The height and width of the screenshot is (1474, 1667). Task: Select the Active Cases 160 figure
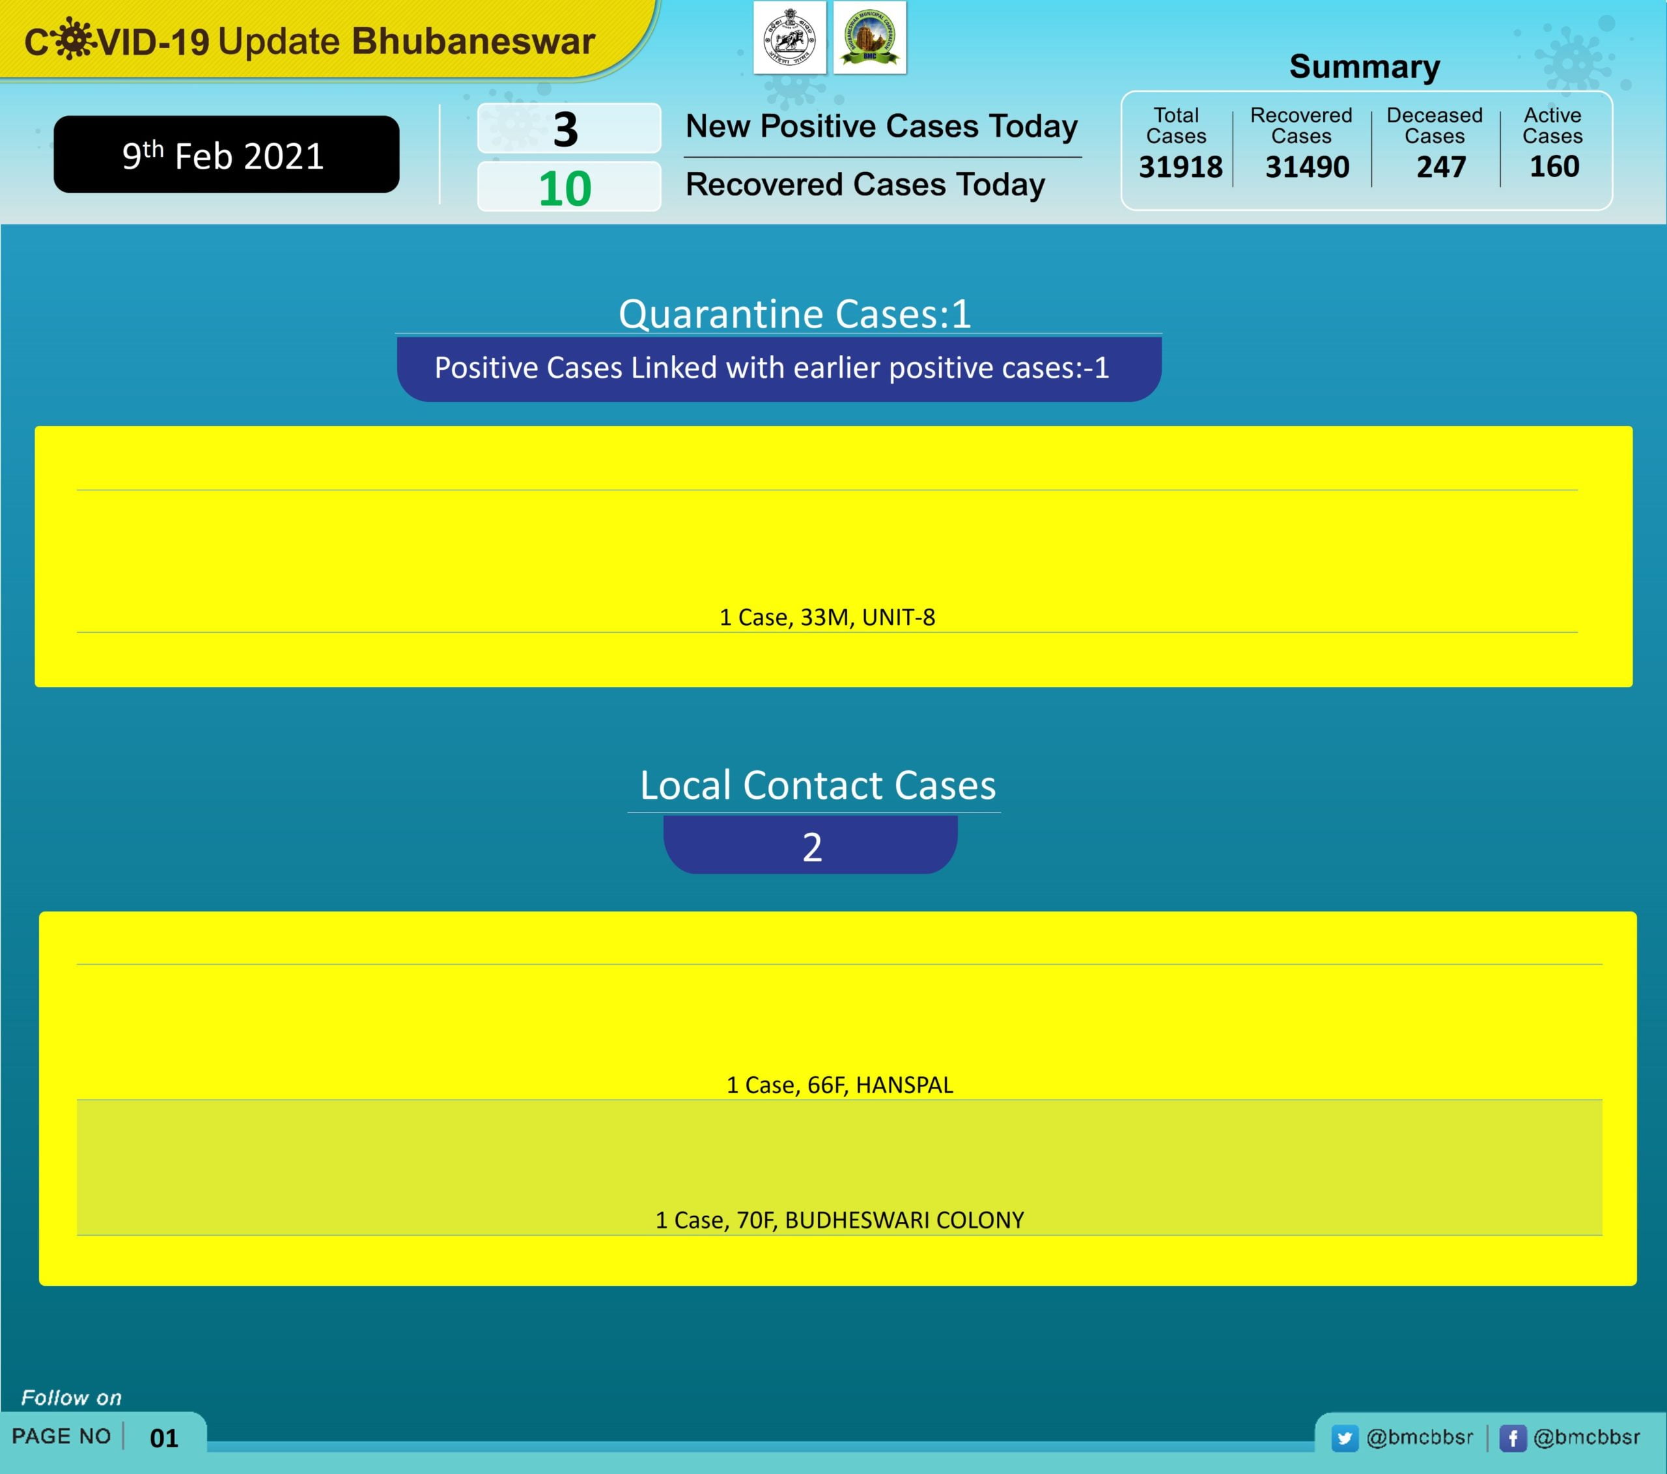1554,167
